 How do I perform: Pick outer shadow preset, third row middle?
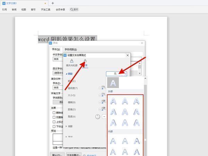click(125, 123)
